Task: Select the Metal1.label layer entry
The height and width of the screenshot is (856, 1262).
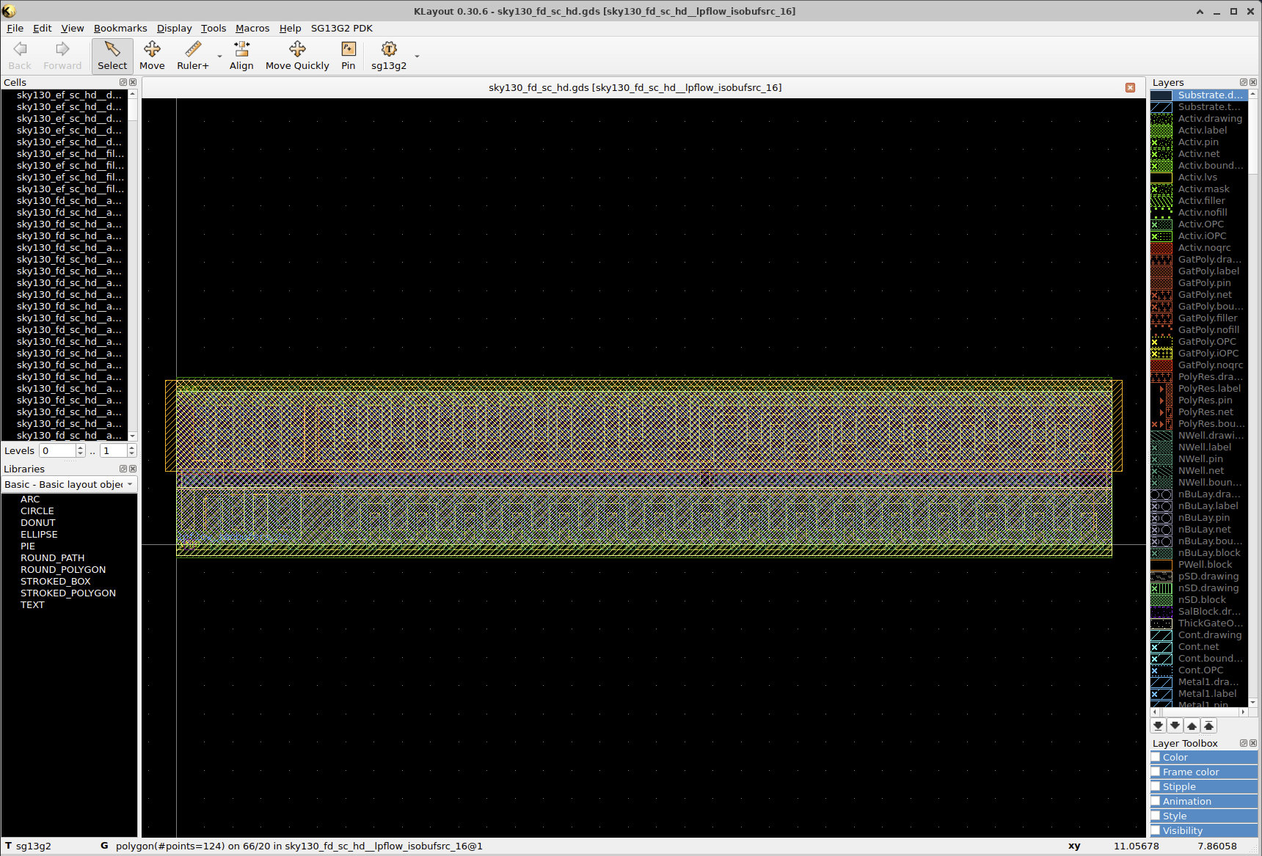Action: pyautogui.click(x=1206, y=693)
